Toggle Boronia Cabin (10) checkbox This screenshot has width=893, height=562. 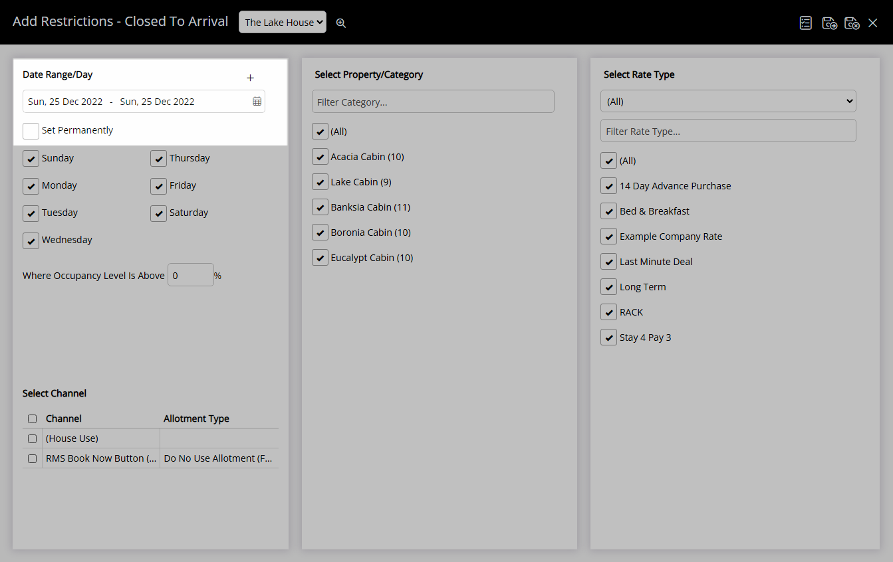point(320,233)
